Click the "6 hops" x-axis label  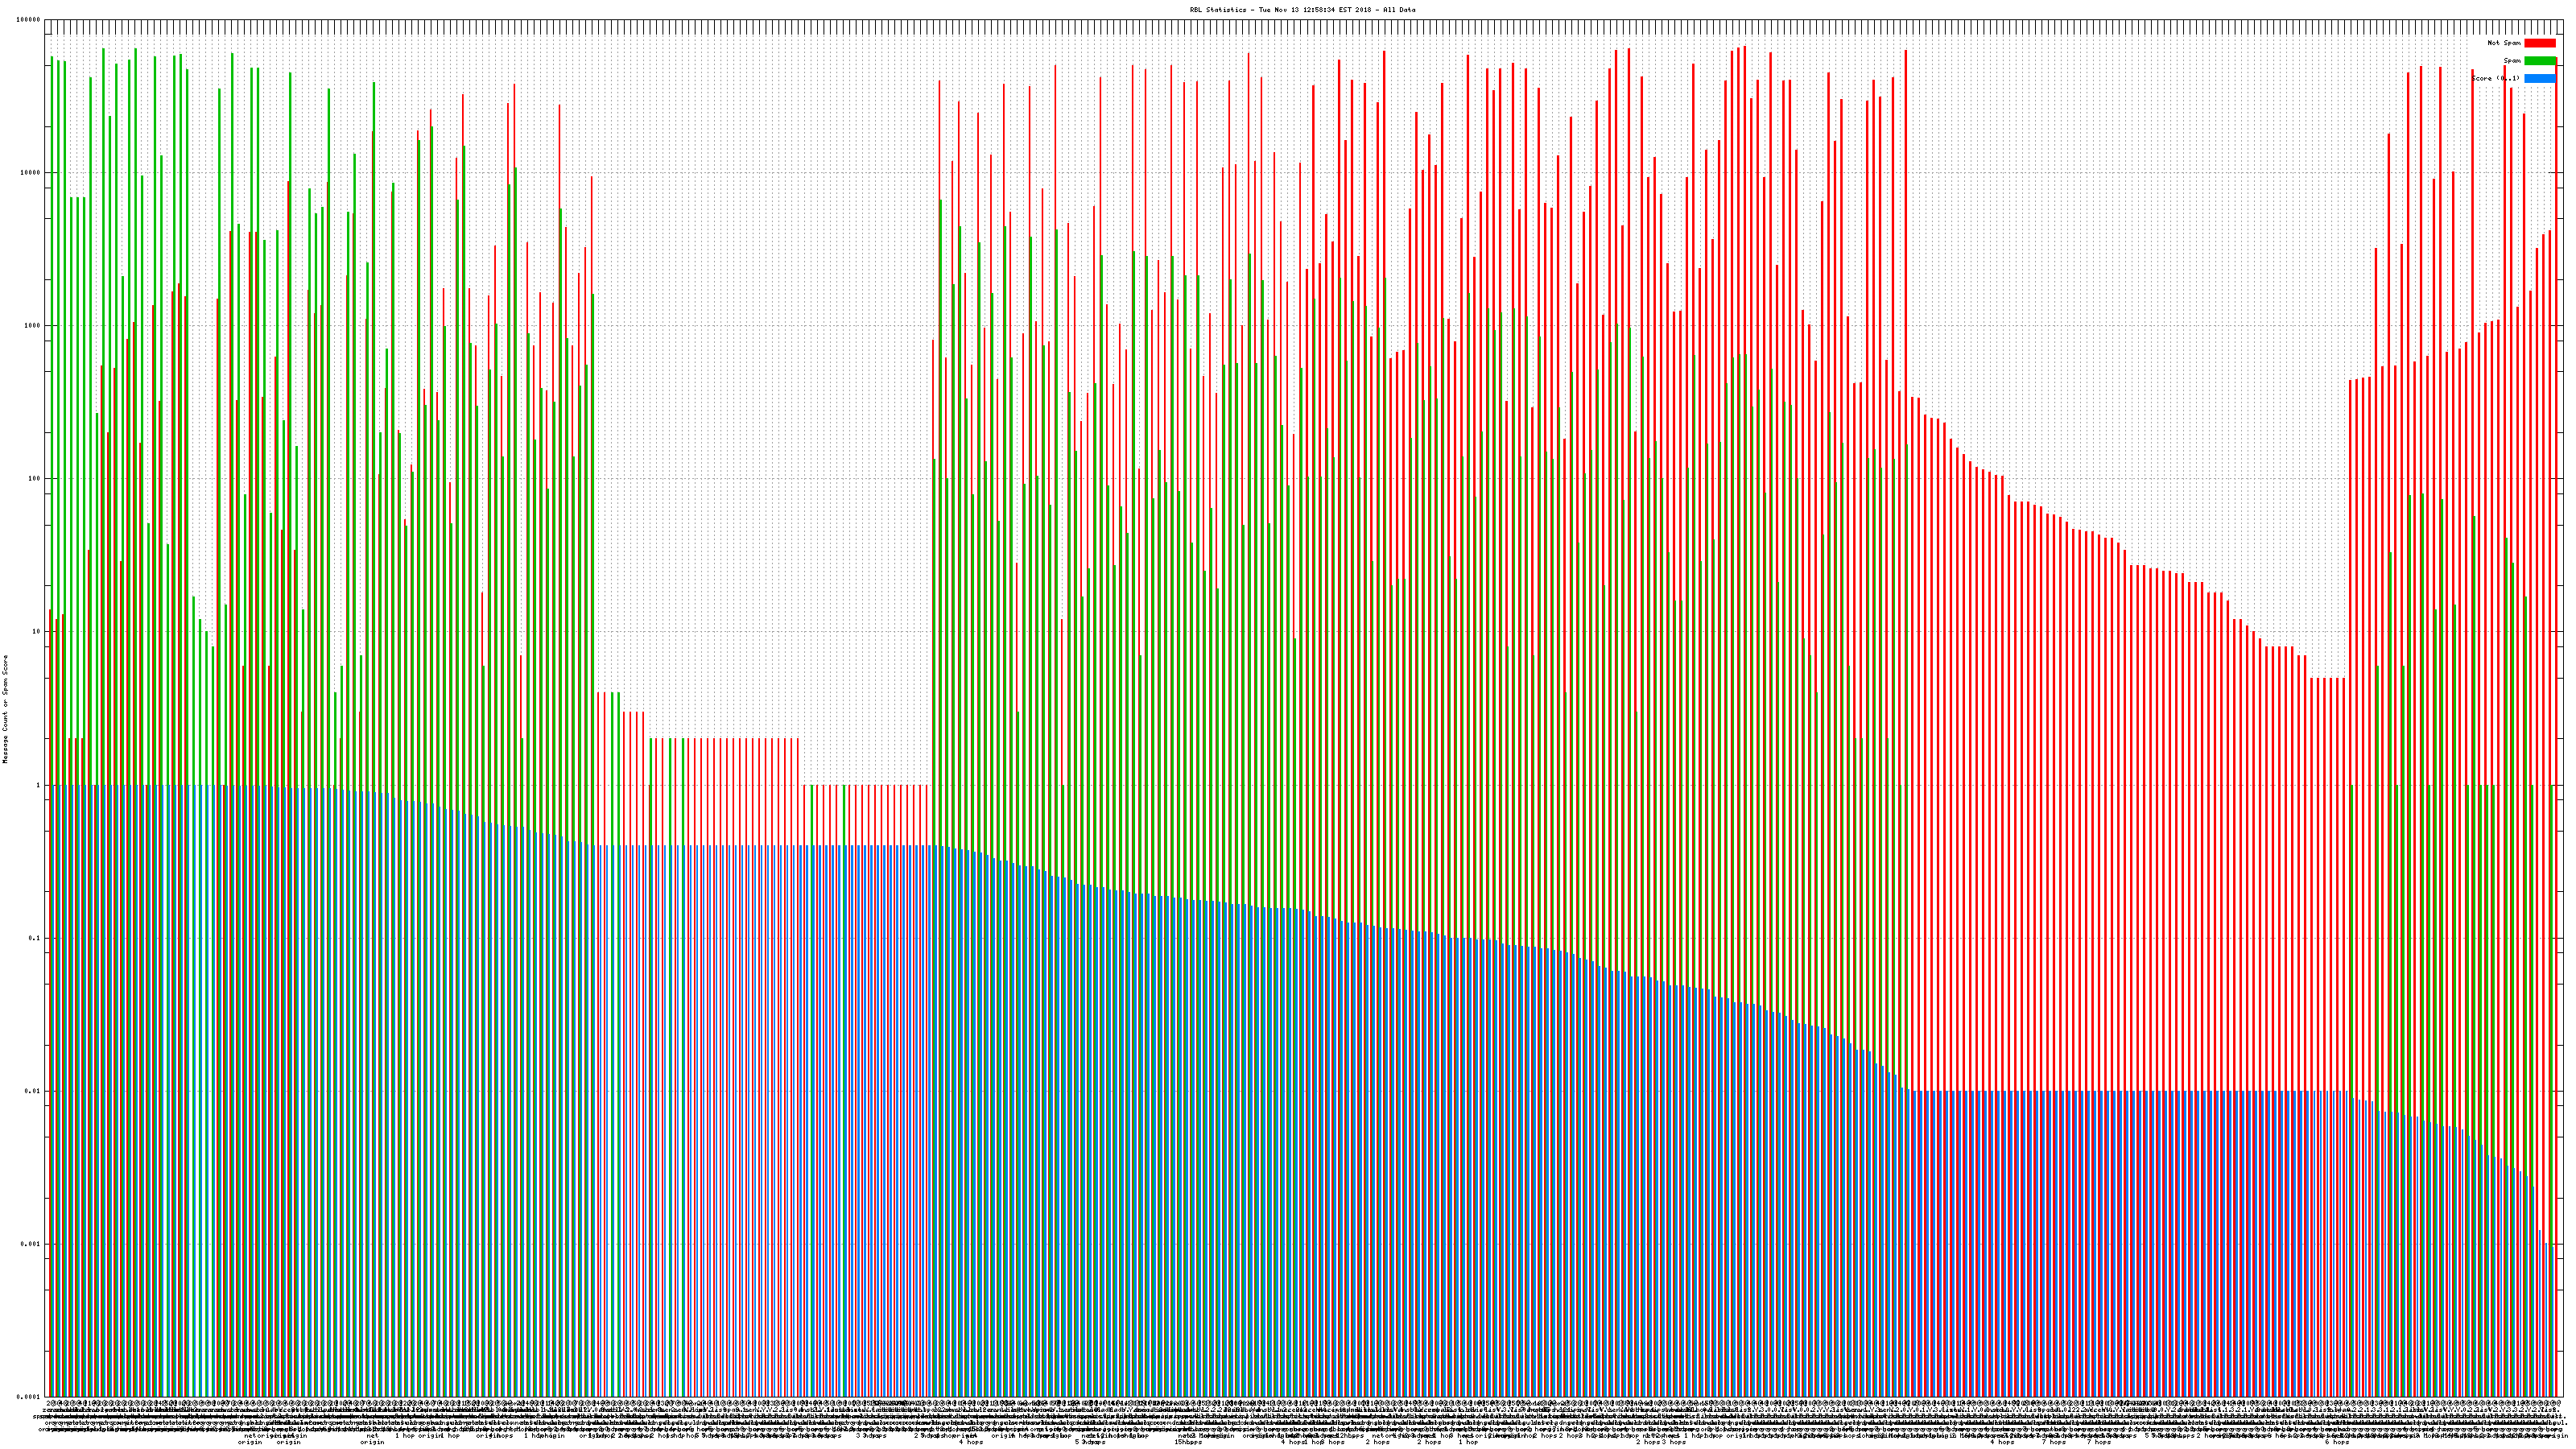point(2336,1442)
